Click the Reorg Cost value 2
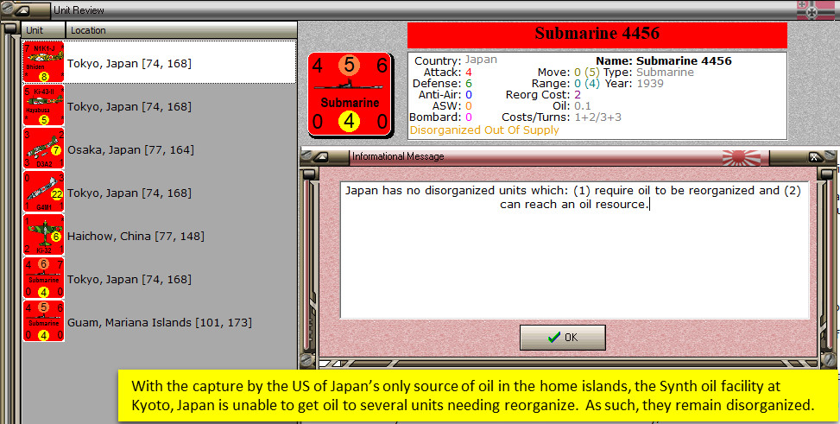The image size is (840, 424). pos(578,95)
